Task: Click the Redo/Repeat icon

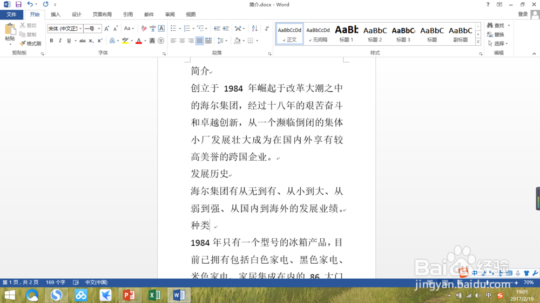Action: tap(45, 4)
